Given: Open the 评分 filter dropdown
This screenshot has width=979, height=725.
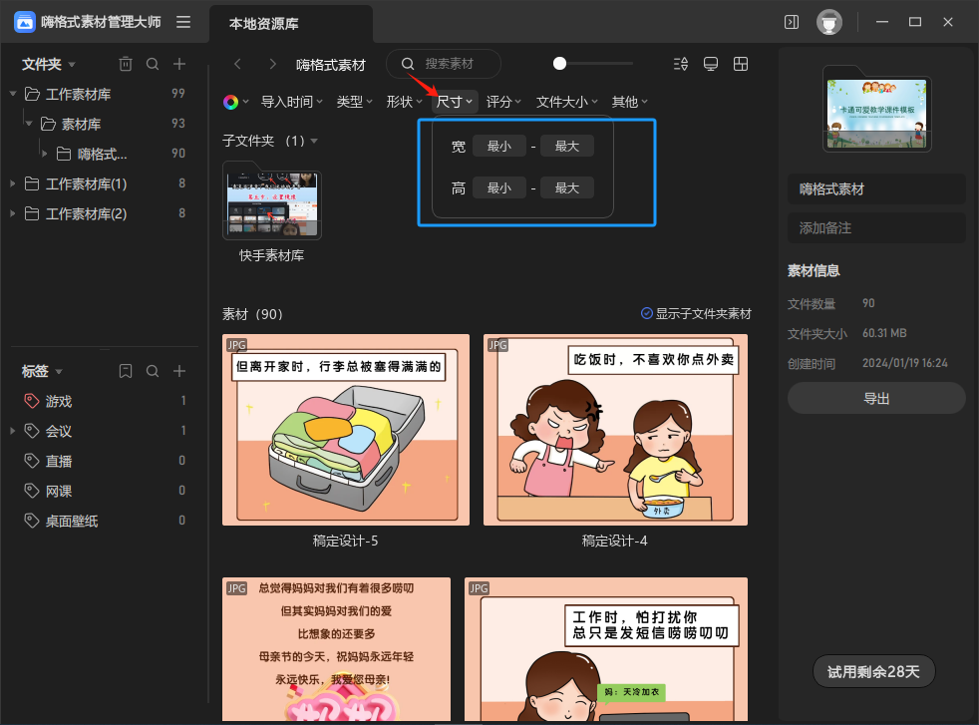Looking at the screenshot, I should [x=503, y=102].
